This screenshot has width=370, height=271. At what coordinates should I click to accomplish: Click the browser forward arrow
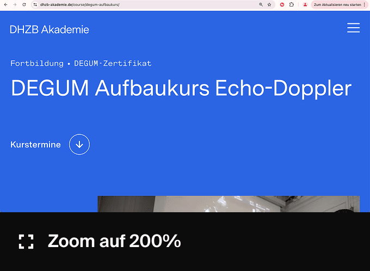pos(15,4)
